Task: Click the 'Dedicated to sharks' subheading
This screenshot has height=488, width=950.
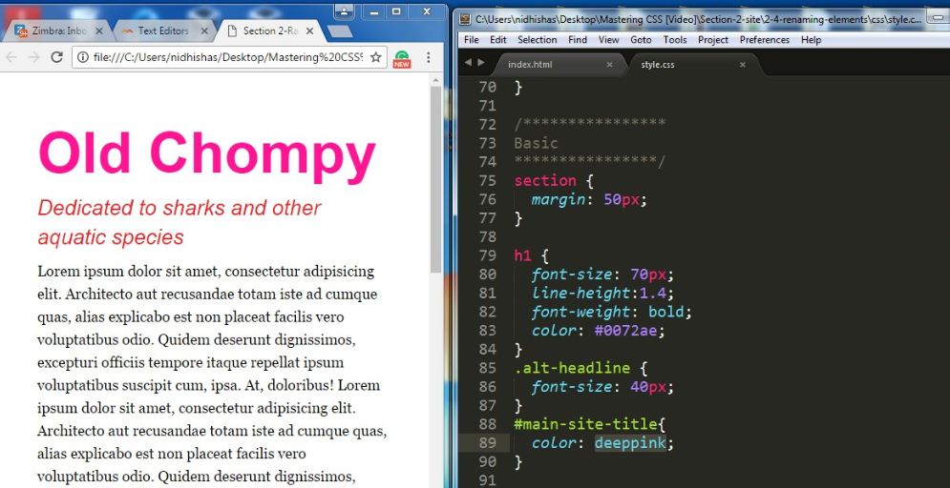Action: tap(179, 222)
